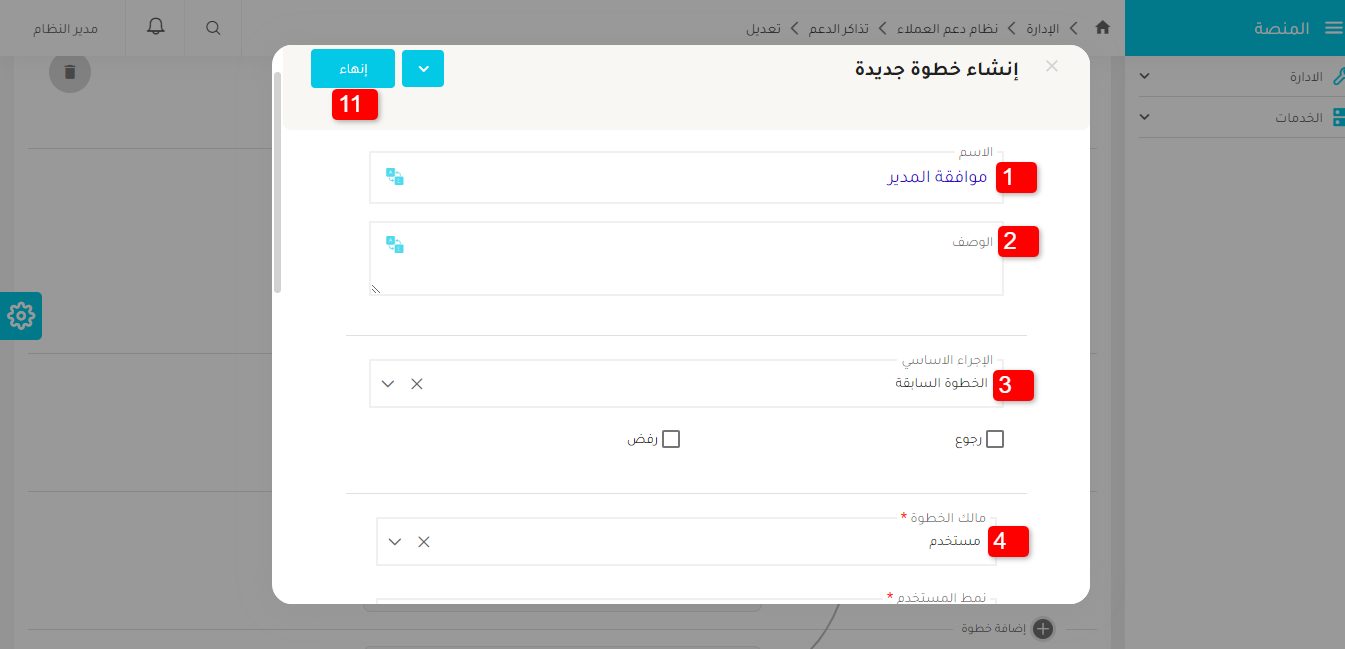Open the notifications bell
The height and width of the screenshot is (649, 1345).
pos(155,28)
